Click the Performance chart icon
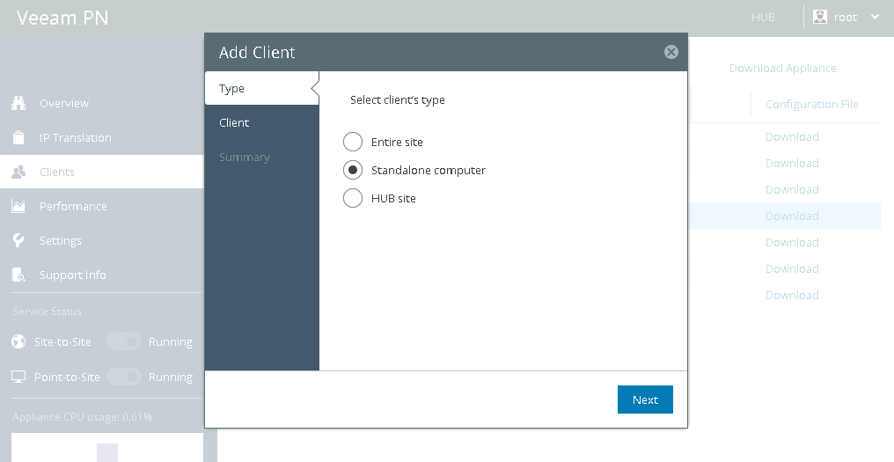This screenshot has height=462, width=894. [x=18, y=206]
